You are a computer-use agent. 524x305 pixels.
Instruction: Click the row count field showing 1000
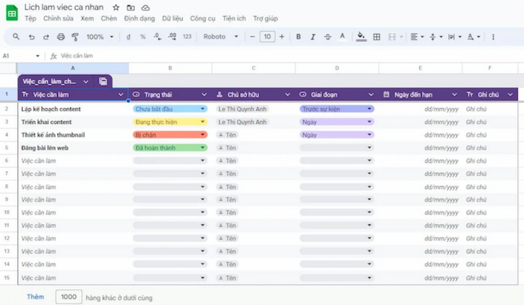[x=69, y=297]
